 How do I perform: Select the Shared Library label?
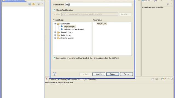[x=66, y=32]
